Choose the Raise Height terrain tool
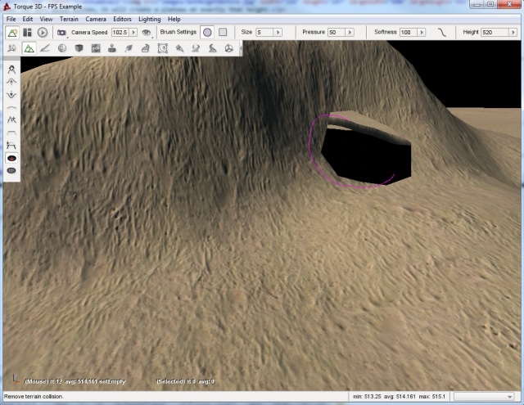524x405 pixels. point(12,82)
